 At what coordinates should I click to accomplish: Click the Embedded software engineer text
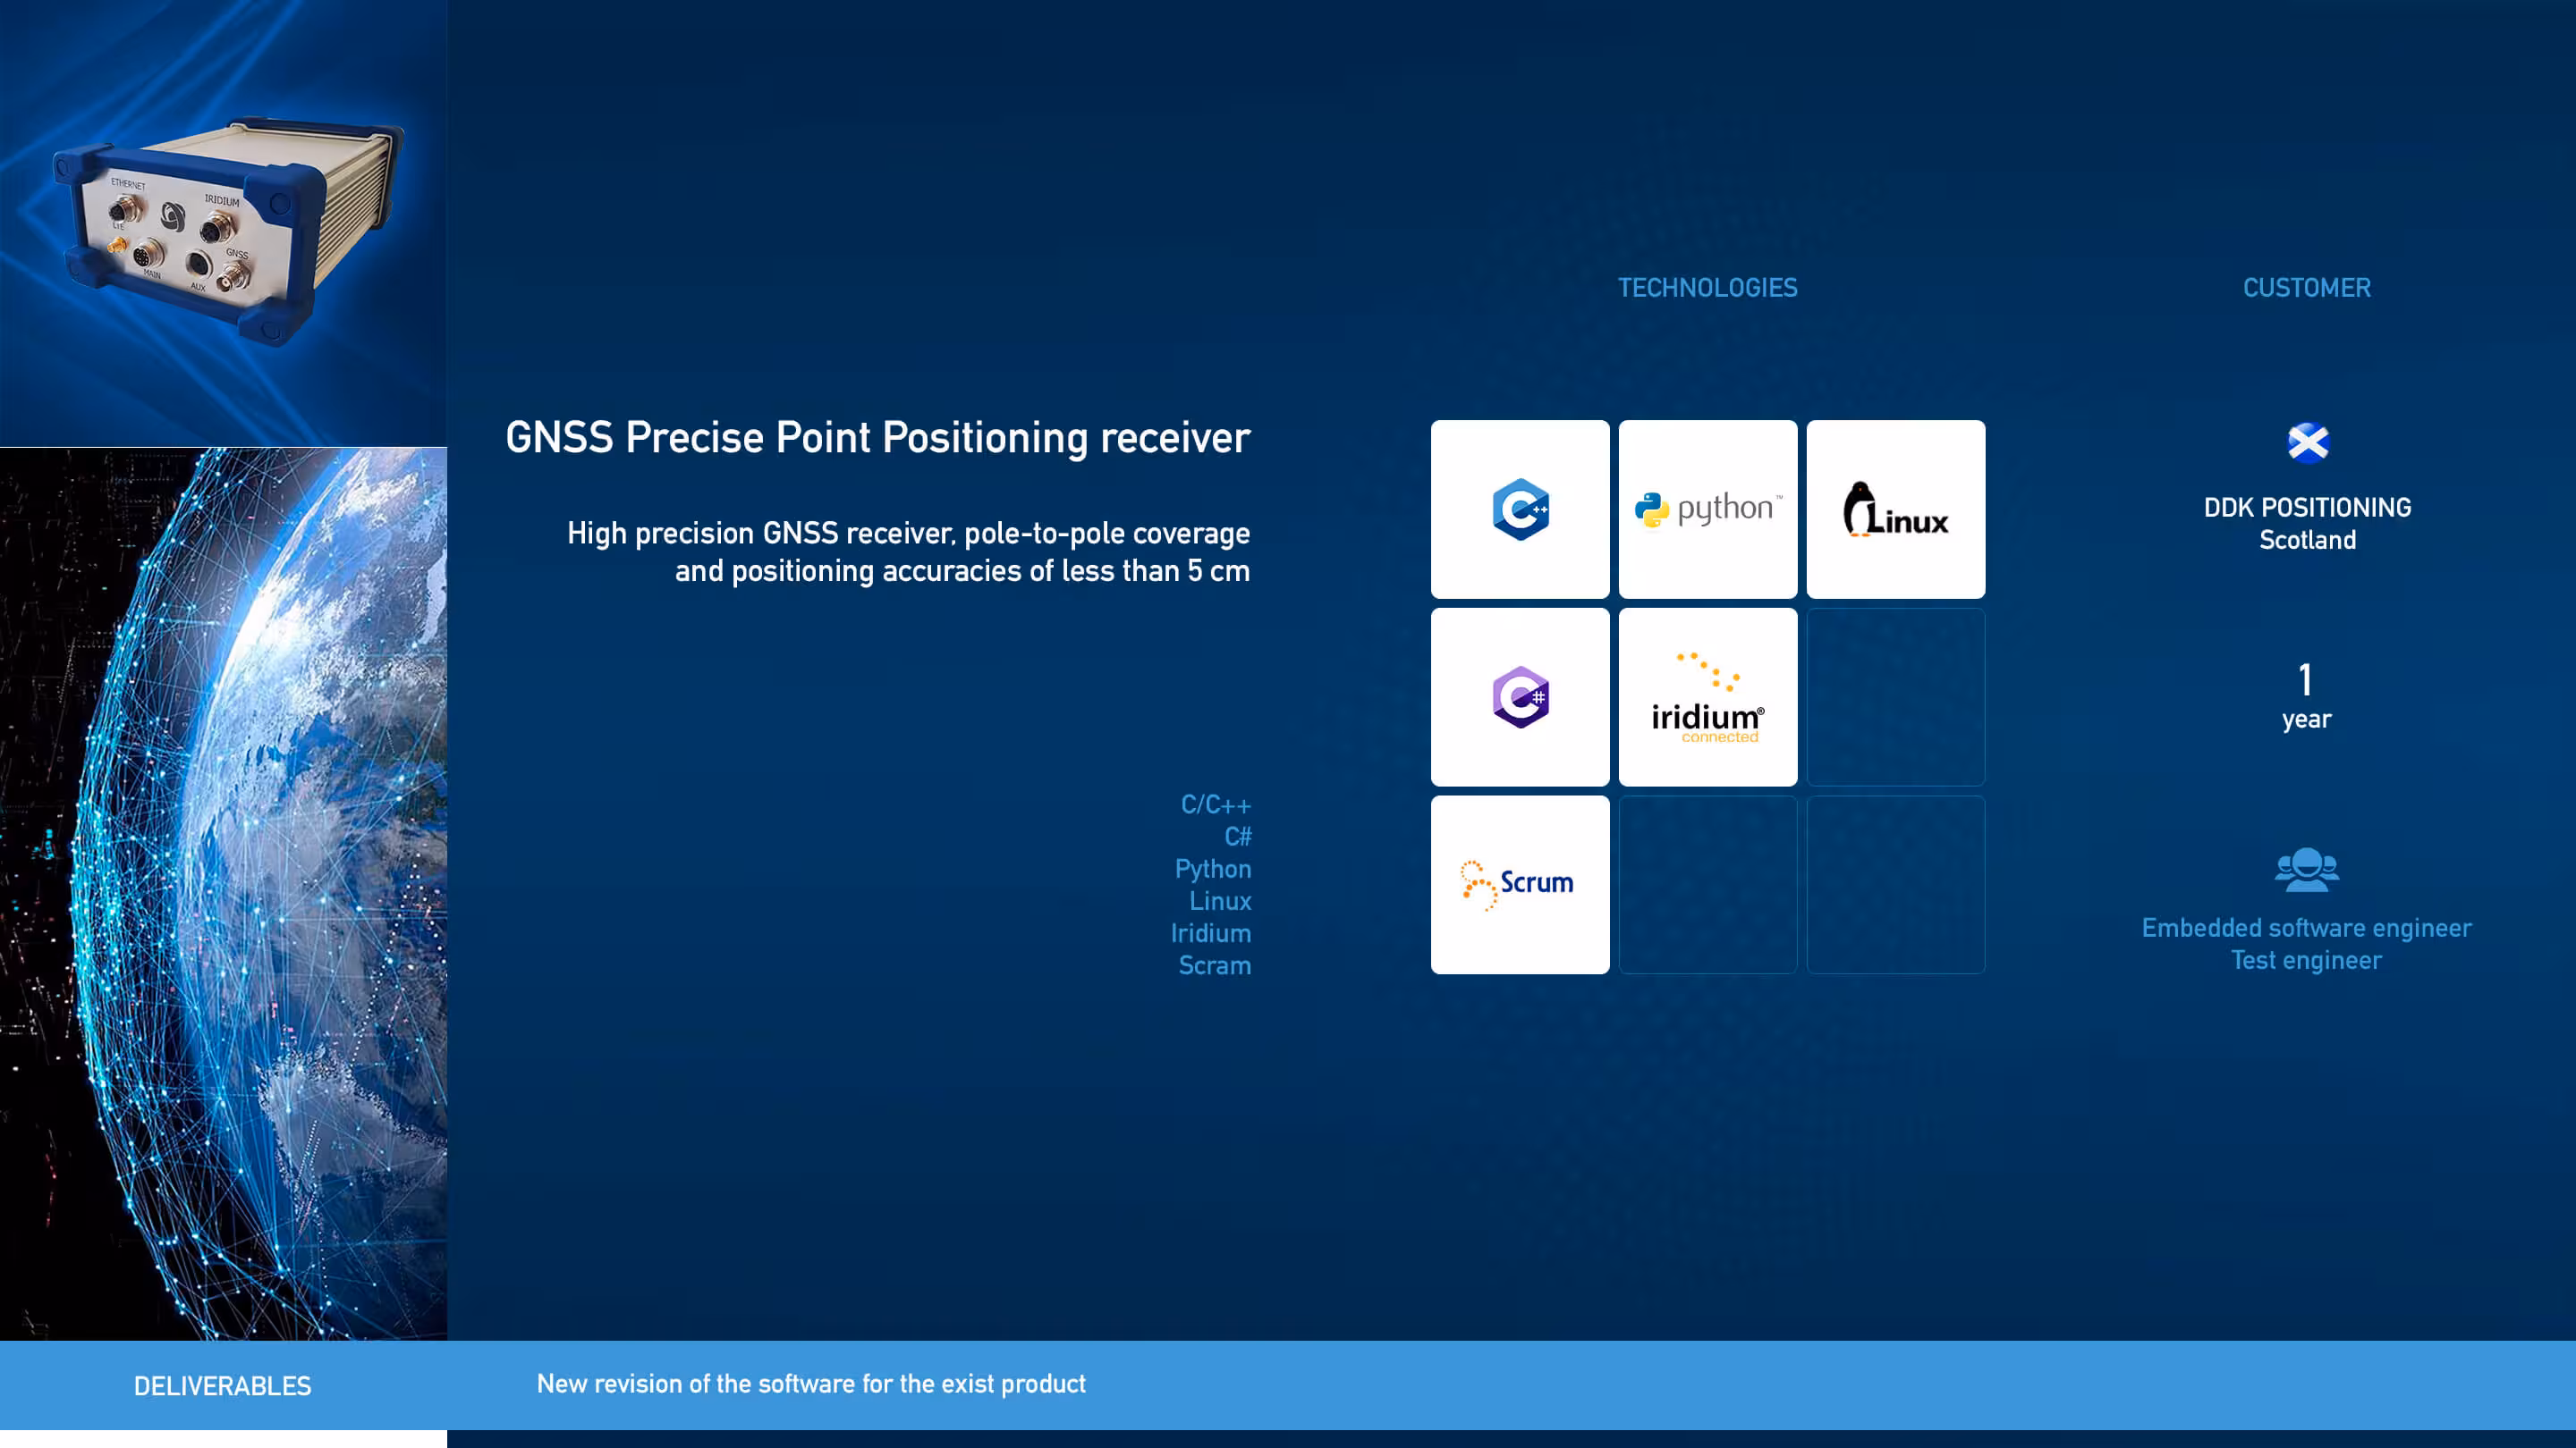point(2305,928)
